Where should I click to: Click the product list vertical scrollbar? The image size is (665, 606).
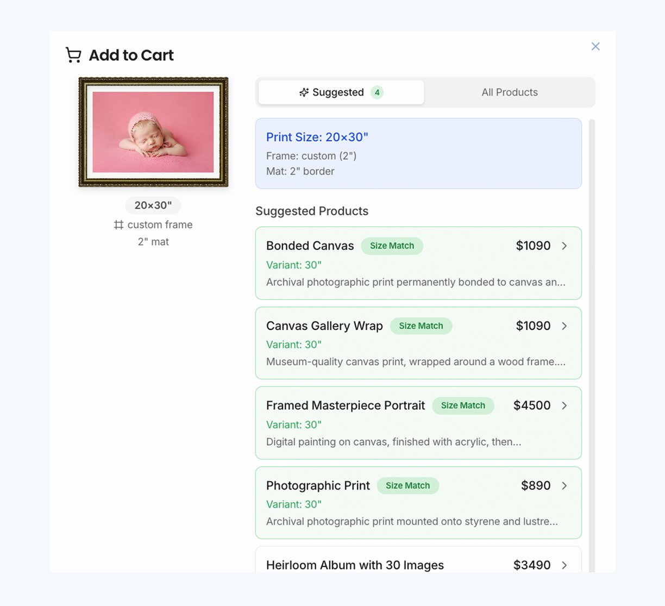coord(592,342)
